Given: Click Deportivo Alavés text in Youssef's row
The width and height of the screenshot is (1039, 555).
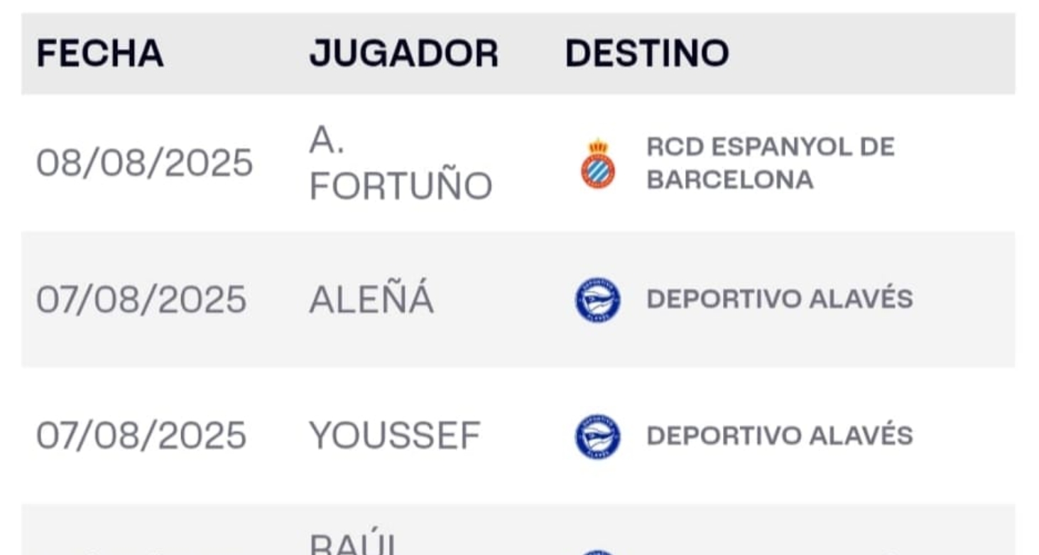Looking at the screenshot, I should coord(779,436).
